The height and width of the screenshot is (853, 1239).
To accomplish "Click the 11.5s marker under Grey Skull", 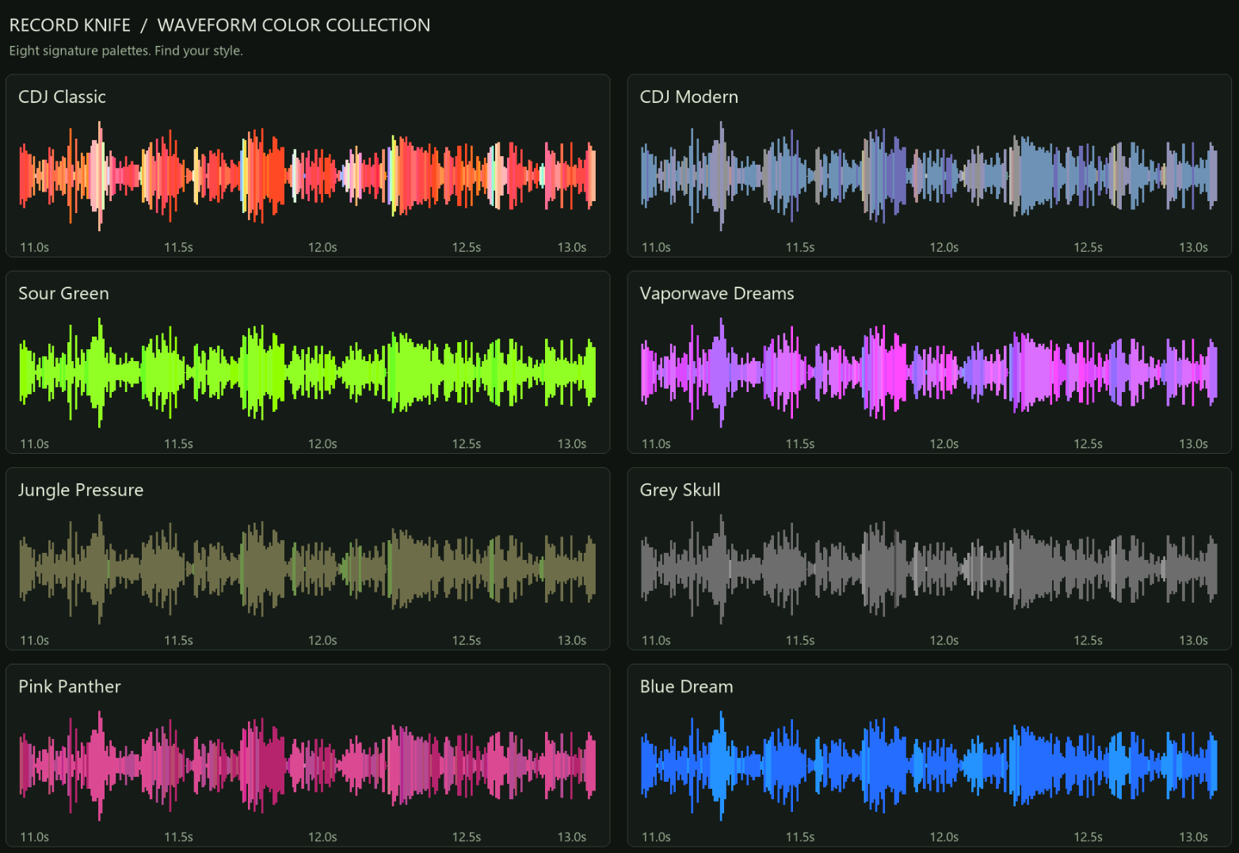I will coord(800,640).
